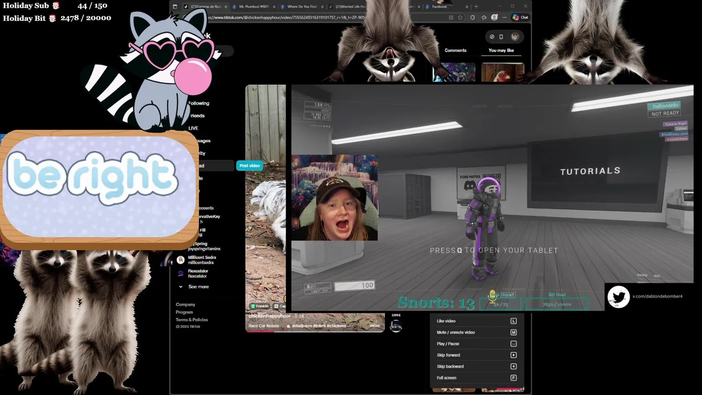Click the Post video button

250,166
